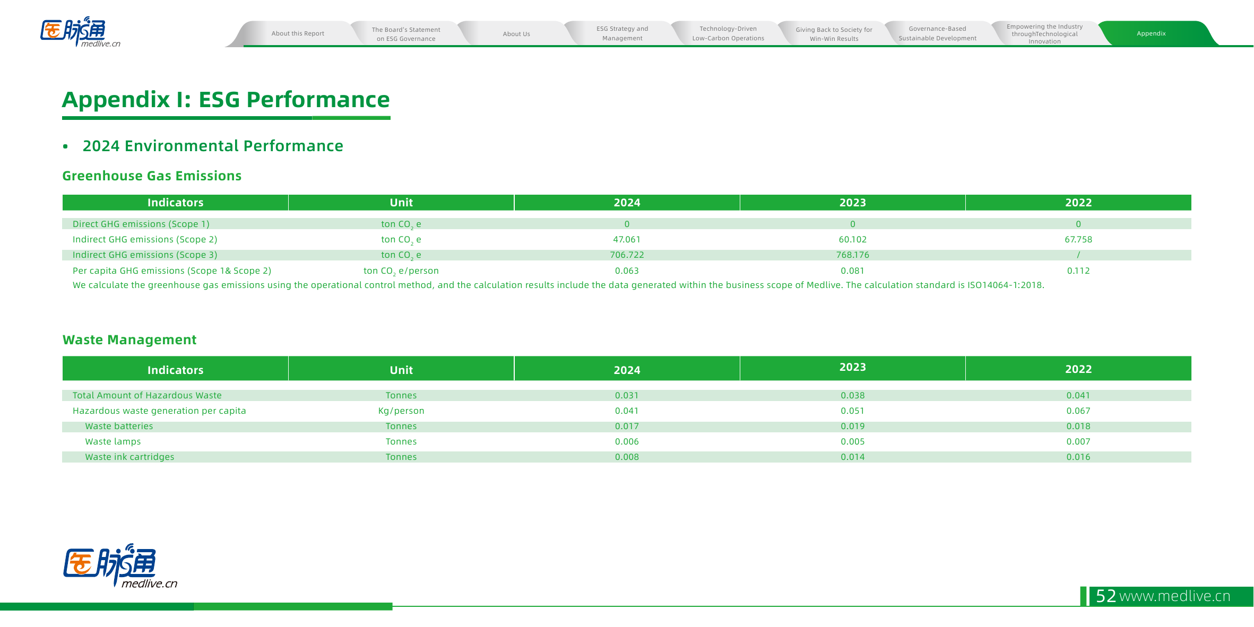Click the 0.005 waste lamps 2023 value
1254x627 pixels.
pos(852,442)
